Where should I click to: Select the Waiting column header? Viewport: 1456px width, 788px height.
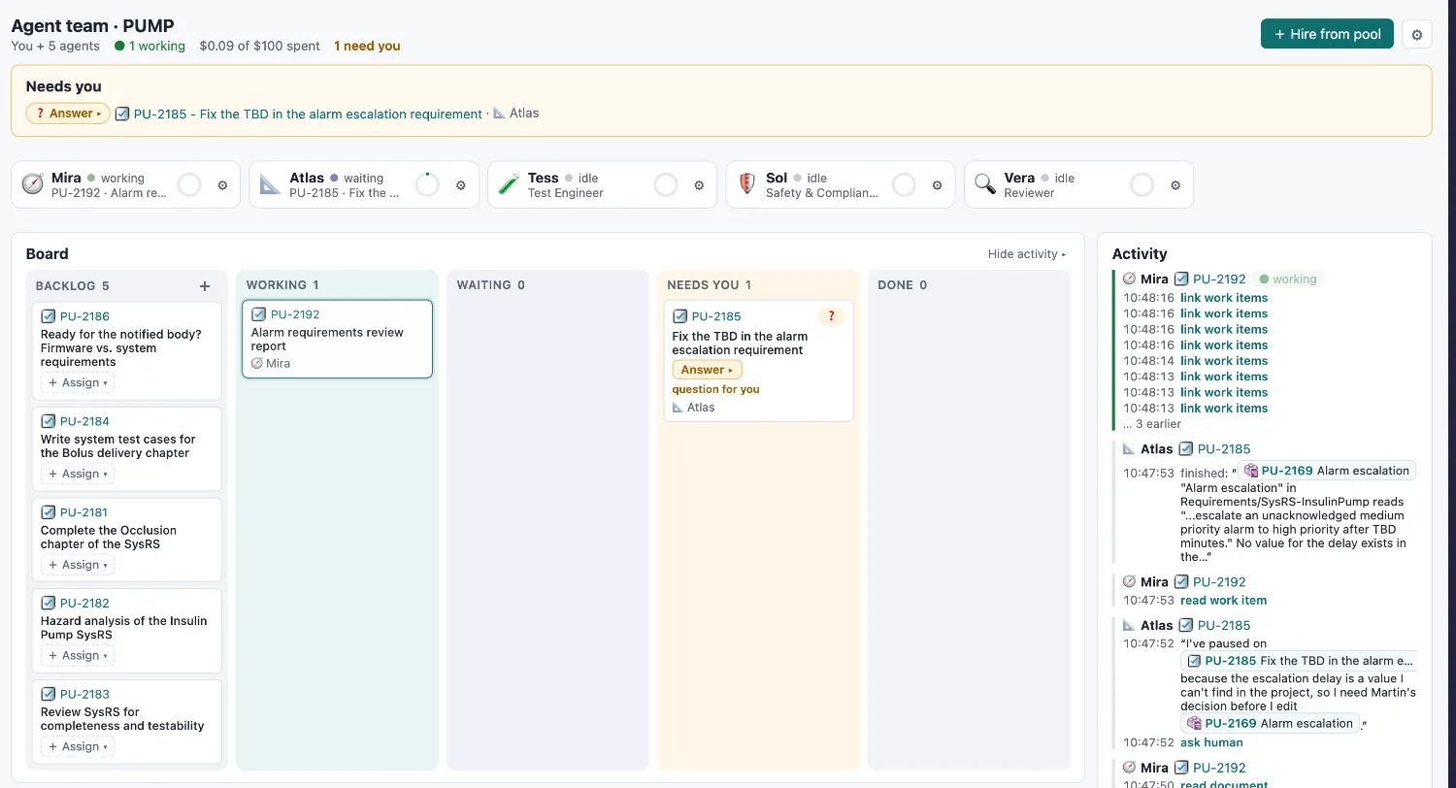point(491,285)
